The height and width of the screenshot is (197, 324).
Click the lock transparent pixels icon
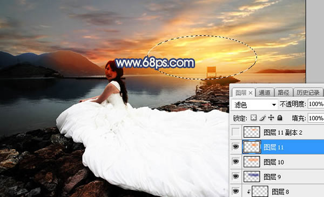[x=254, y=117]
